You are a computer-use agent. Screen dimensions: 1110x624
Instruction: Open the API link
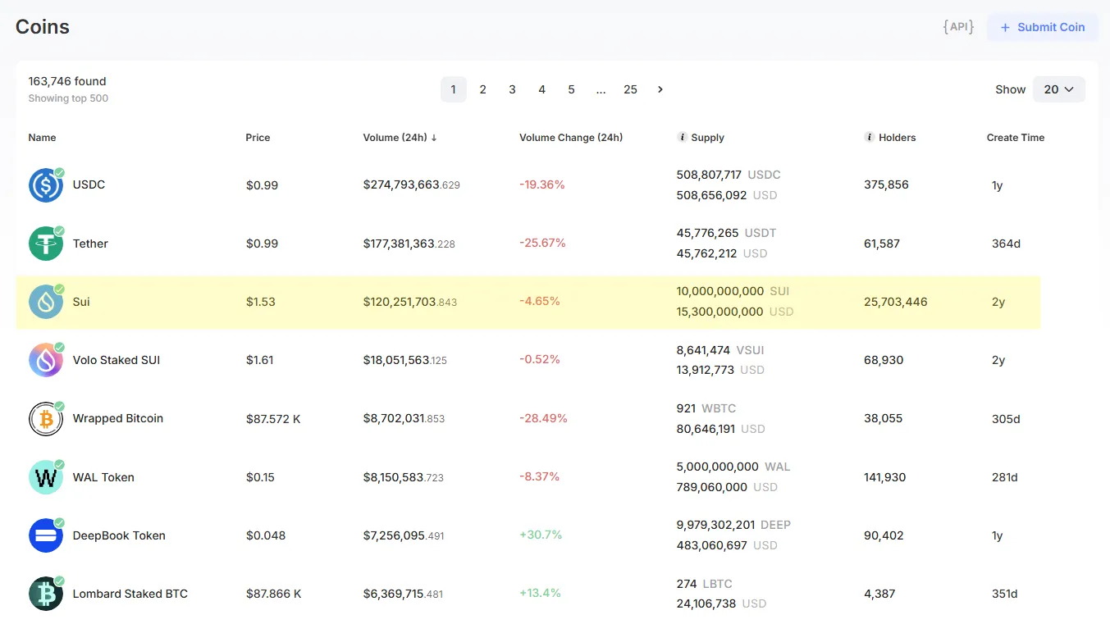point(957,27)
